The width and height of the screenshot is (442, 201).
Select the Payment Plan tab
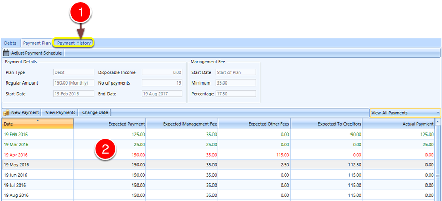point(37,43)
